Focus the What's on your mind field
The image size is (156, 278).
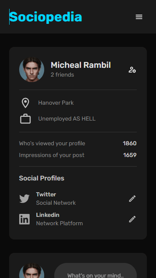(x=96, y=270)
